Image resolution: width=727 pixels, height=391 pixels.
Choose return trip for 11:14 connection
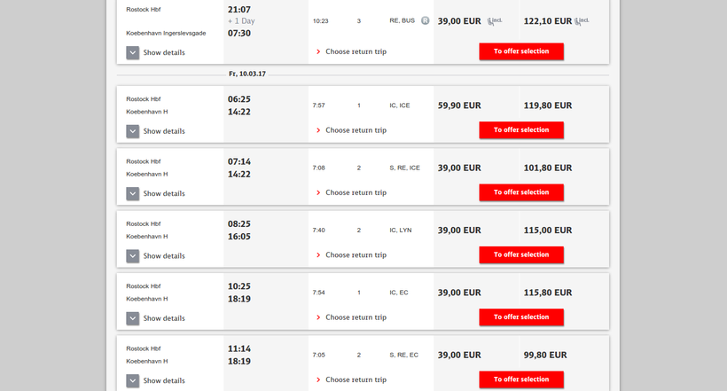point(351,379)
